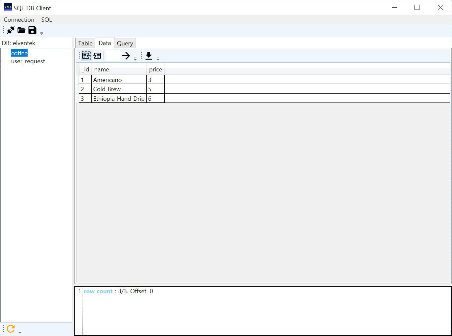Open the overflow arrow beside the download icon
Viewport: 452px width, 336px height.
click(x=158, y=59)
